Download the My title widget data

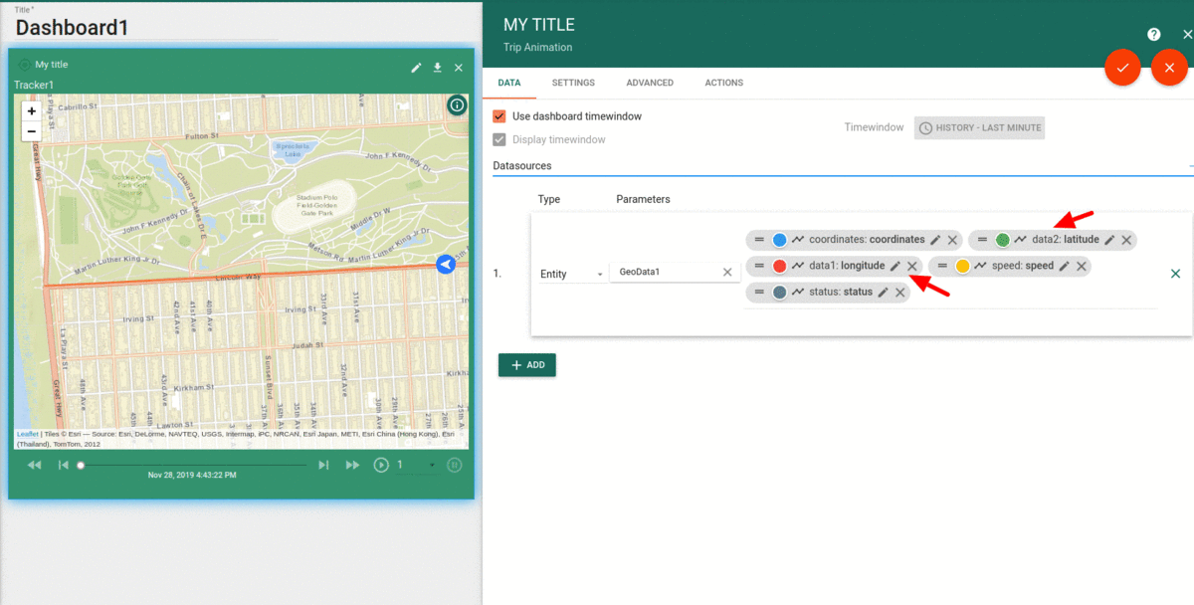437,68
